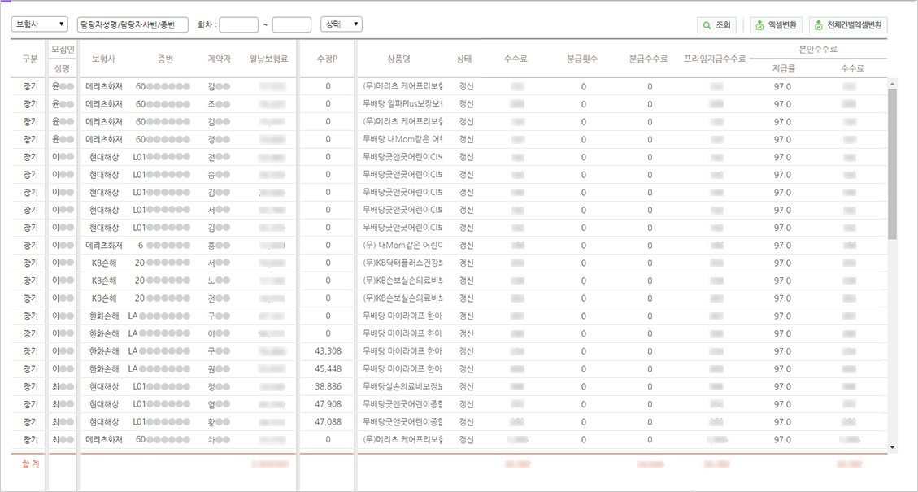Click the 수정P column header
Viewport: 918px width, 492px height.
(327, 59)
